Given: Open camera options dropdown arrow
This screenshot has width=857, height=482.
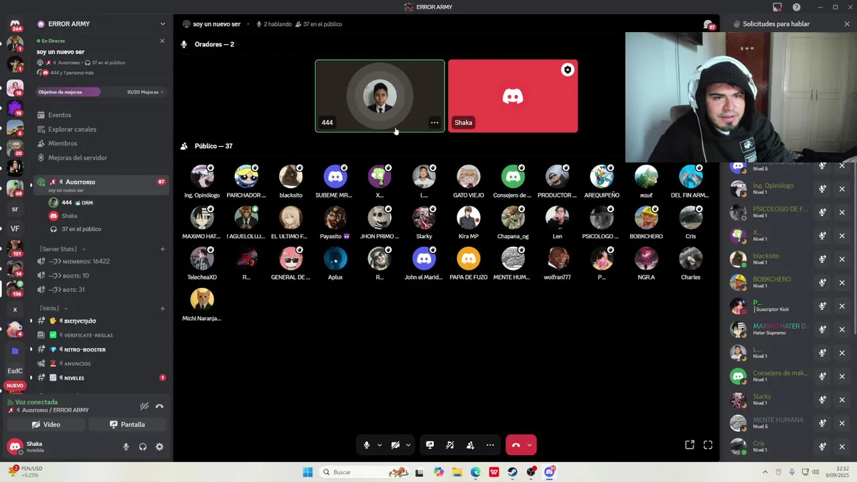Looking at the screenshot, I should (x=408, y=445).
